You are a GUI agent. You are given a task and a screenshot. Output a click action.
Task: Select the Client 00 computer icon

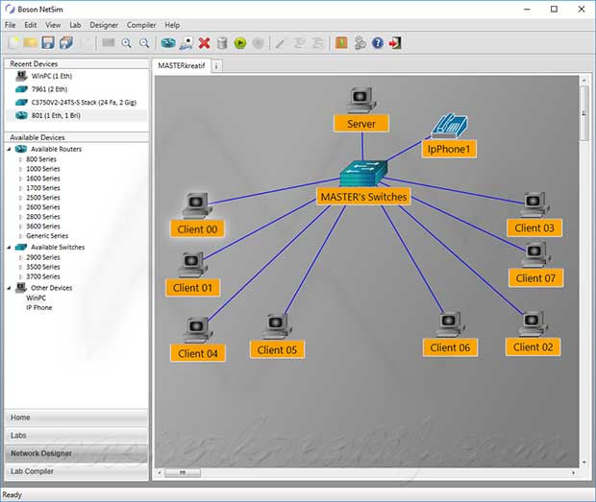point(196,205)
